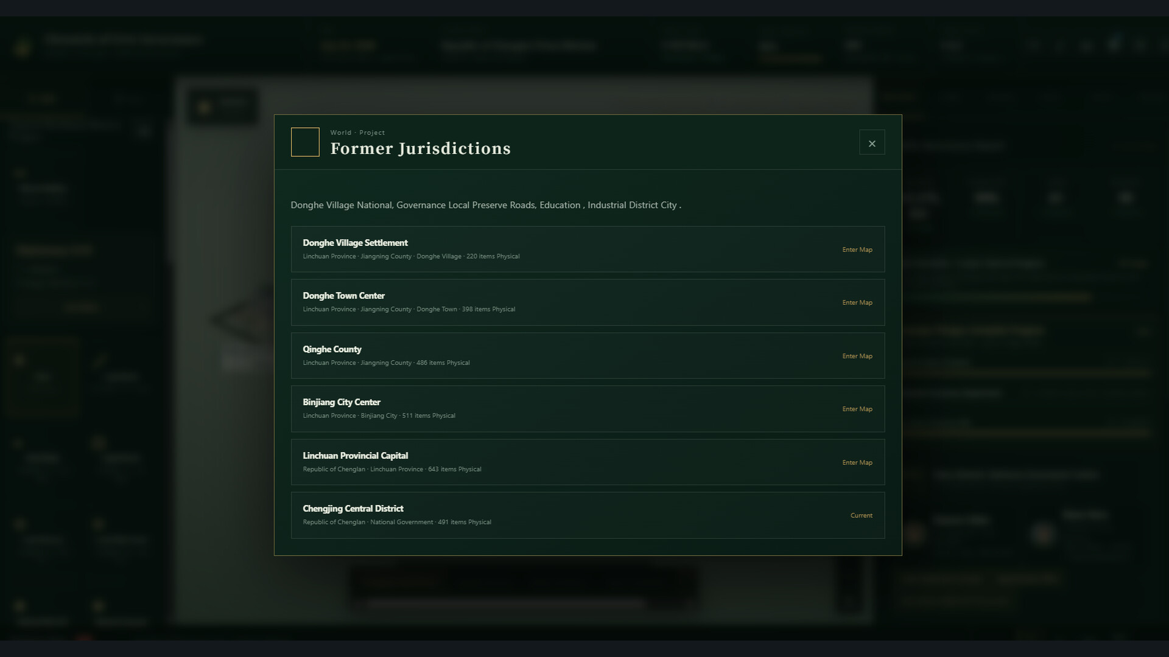Select the Chengjing Central District title
Image resolution: width=1169 pixels, height=657 pixels.
pos(353,509)
